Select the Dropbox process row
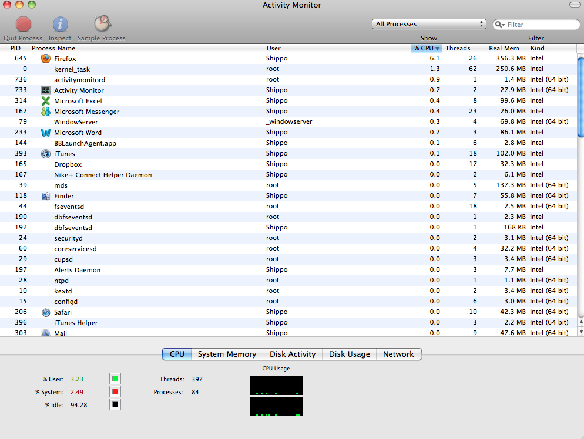 [288, 164]
